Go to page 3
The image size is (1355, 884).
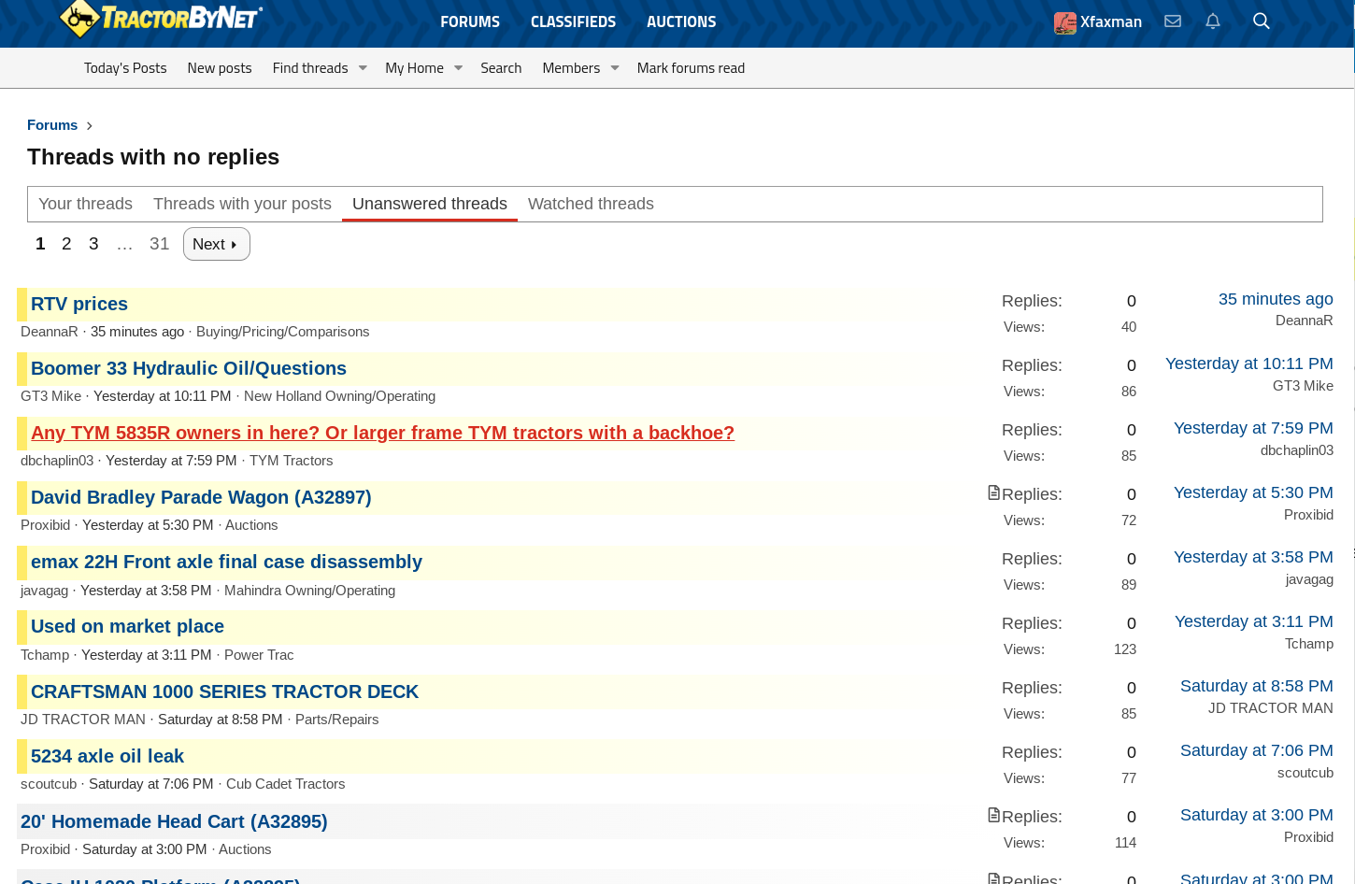tap(93, 244)
